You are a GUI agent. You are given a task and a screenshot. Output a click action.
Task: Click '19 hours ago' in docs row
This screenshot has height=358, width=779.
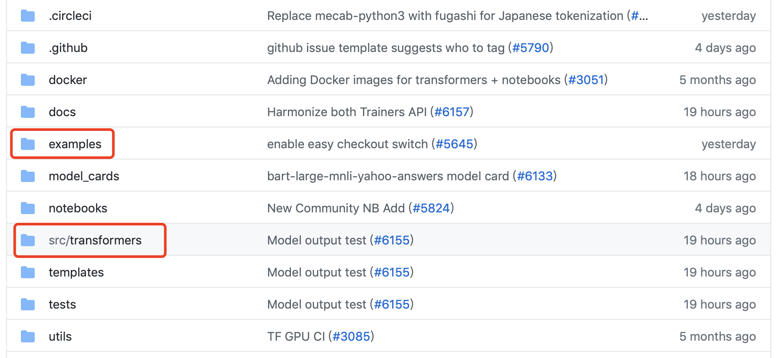[720, 112]
